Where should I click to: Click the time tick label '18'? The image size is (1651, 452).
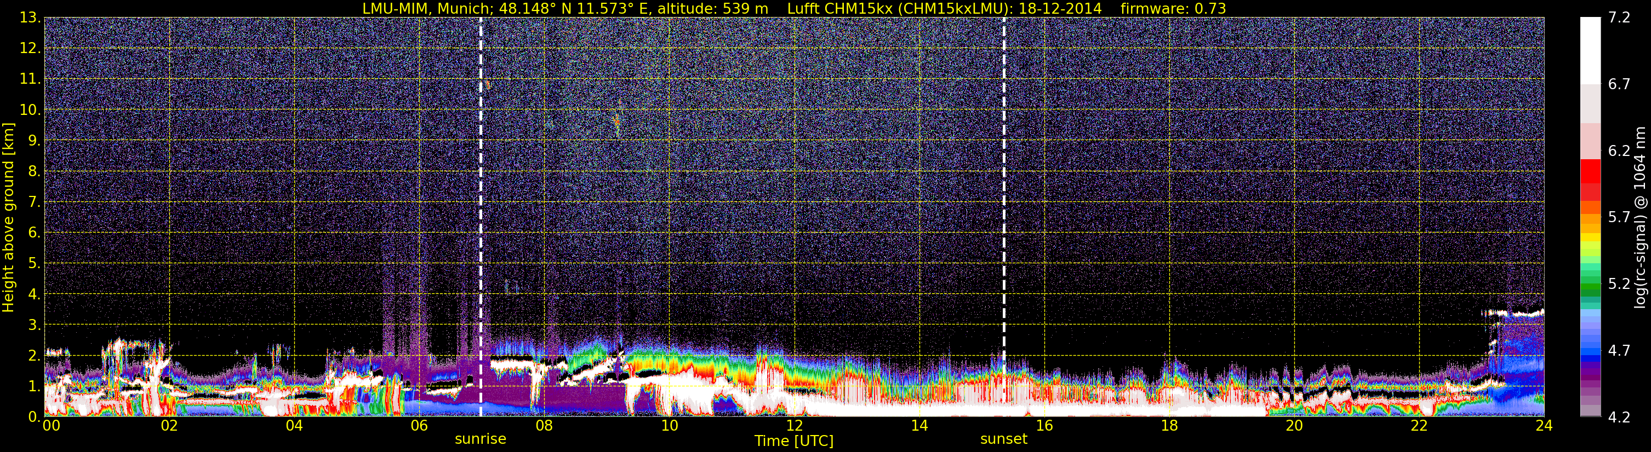point(1169,426)
